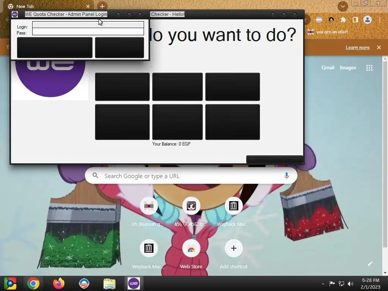Screen dimensions: 388x291
Task: Click the face portrait extension icon
Action: click(x=331, y=20)
